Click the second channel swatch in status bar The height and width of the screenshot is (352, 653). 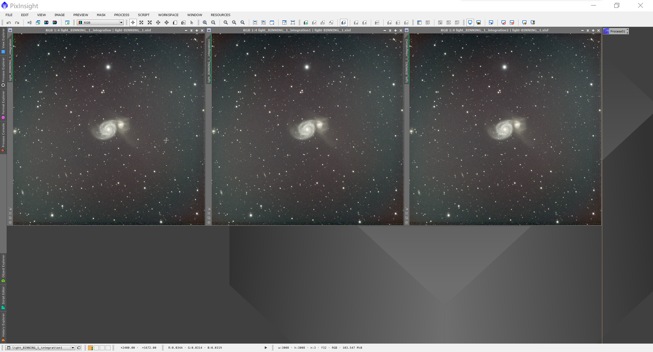96,348
